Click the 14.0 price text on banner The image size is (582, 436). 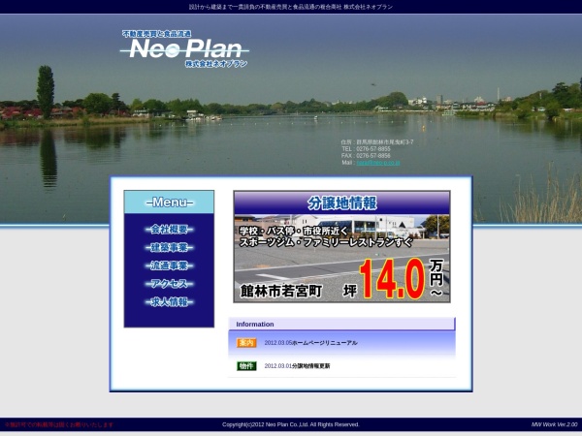point(392,279)
